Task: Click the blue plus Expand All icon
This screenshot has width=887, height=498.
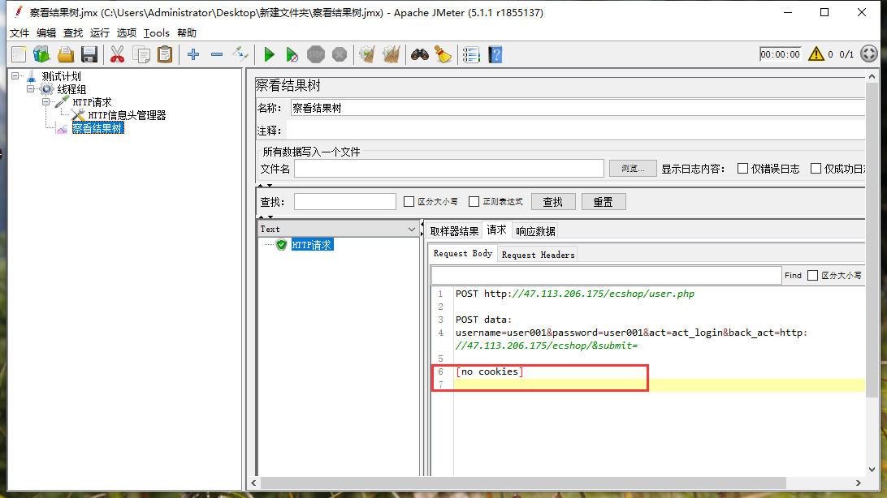Action: click(193, 55)
